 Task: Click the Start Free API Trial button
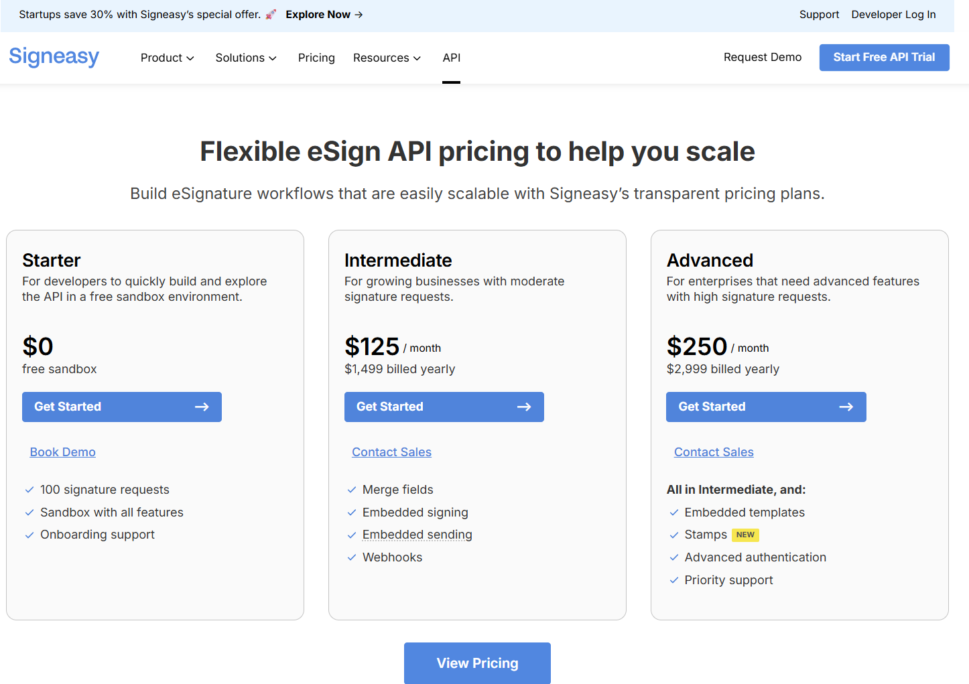[x=885, y=58]
